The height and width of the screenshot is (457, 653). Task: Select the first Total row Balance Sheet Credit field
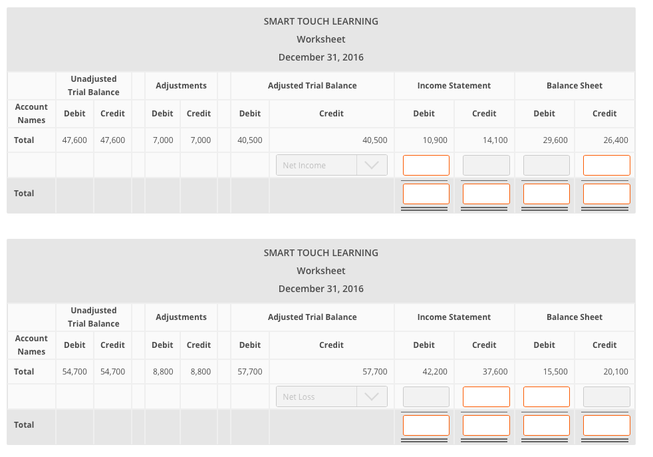[x=606, y=193]
